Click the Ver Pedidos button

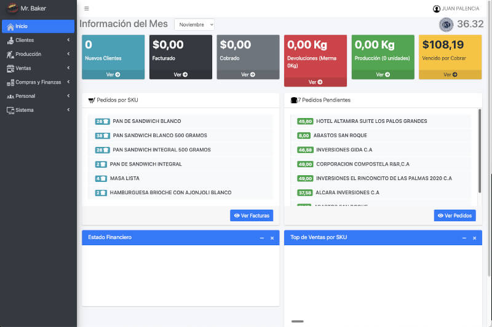(x=454, y=216)
